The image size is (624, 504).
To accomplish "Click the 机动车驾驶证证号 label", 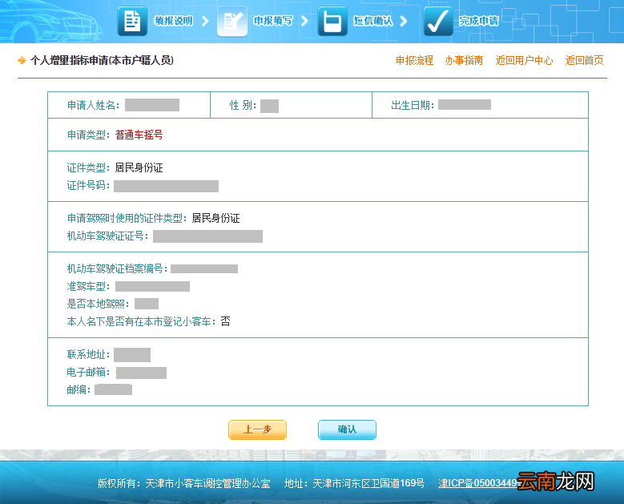I will pos(108,236).
